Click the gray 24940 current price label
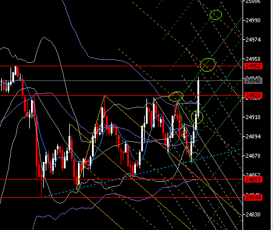 tap(253, 80)
